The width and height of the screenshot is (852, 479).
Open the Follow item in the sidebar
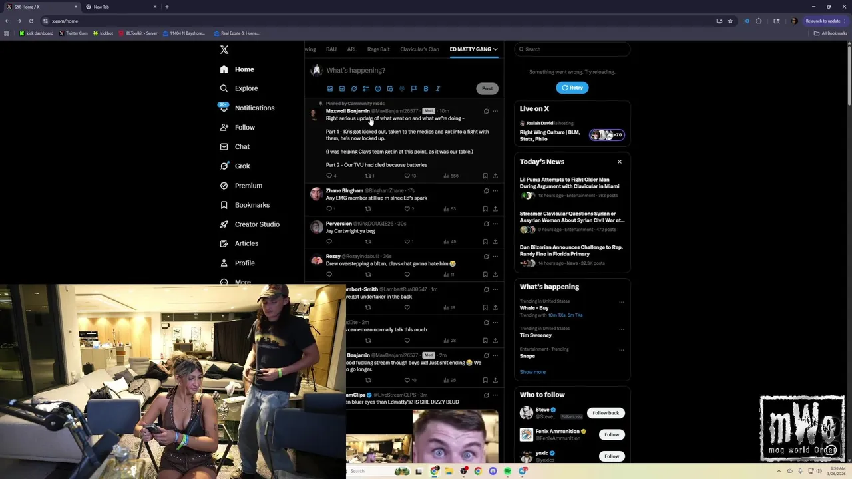click(237, 127)
